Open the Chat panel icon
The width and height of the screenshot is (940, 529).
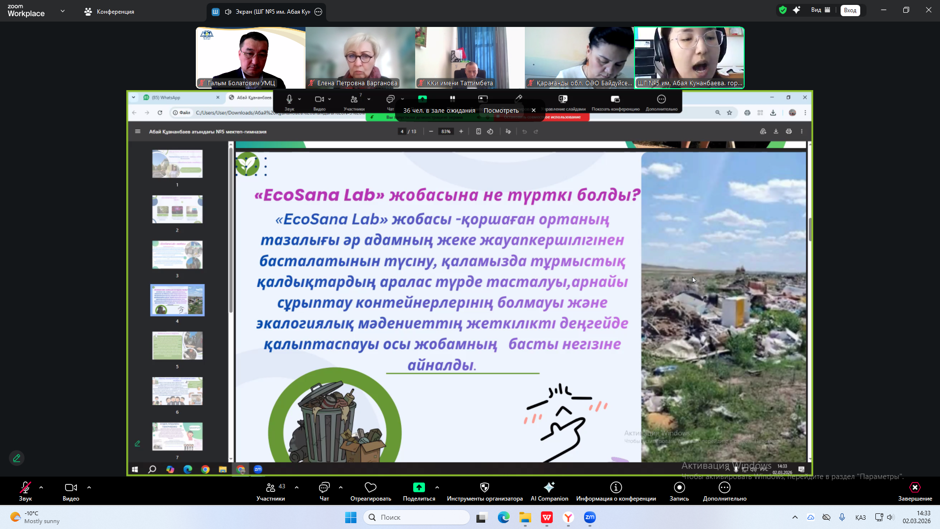[x=324, y=488]
